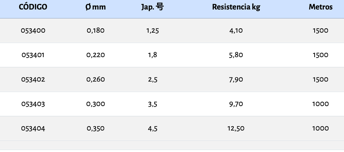Click the 0,350 diameter cell
Image resolution: width=344 pixels, height=152 pixels.
click(x=95, y=128)
